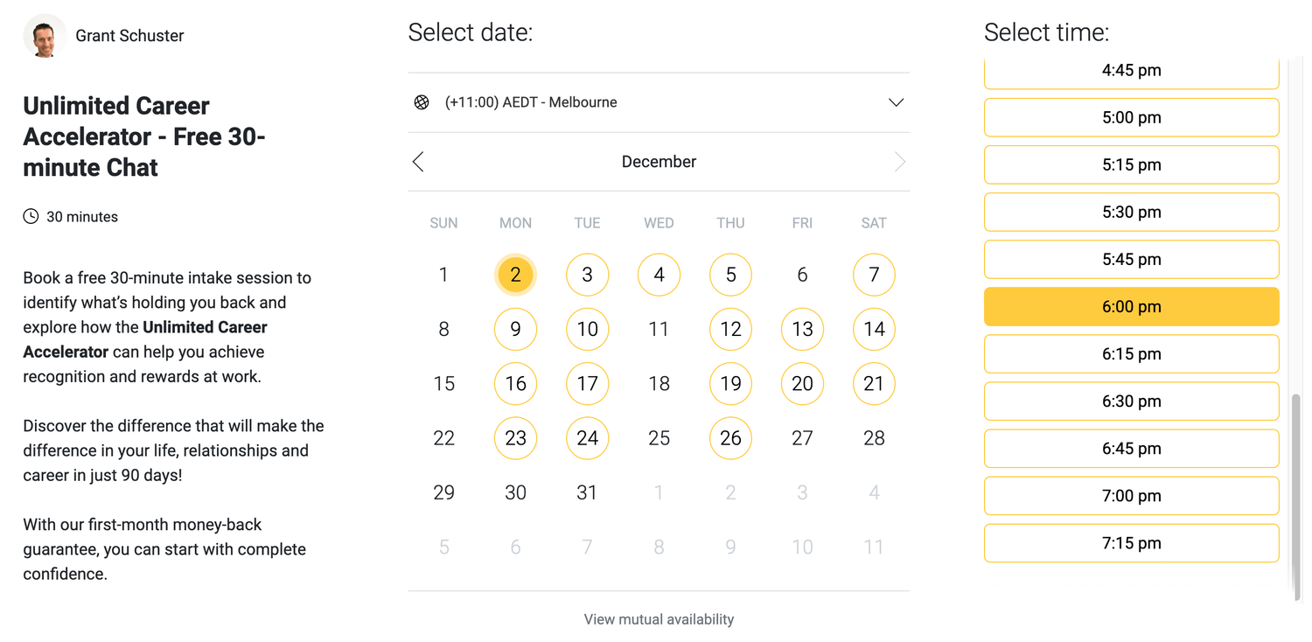Click the globe timezone icon
Image resolution: width=1312 pixels, height=642 pixels.
[x=421, y=102]
